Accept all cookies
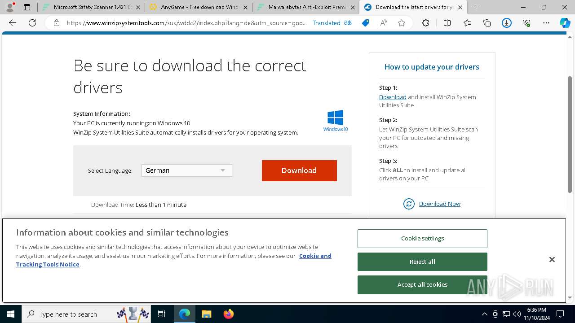Viewport: 575px width, 323px height. (422, 284)
